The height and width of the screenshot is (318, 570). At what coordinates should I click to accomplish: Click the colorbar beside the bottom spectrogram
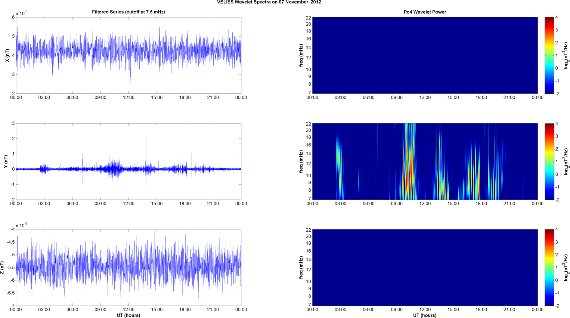[549, 268]
